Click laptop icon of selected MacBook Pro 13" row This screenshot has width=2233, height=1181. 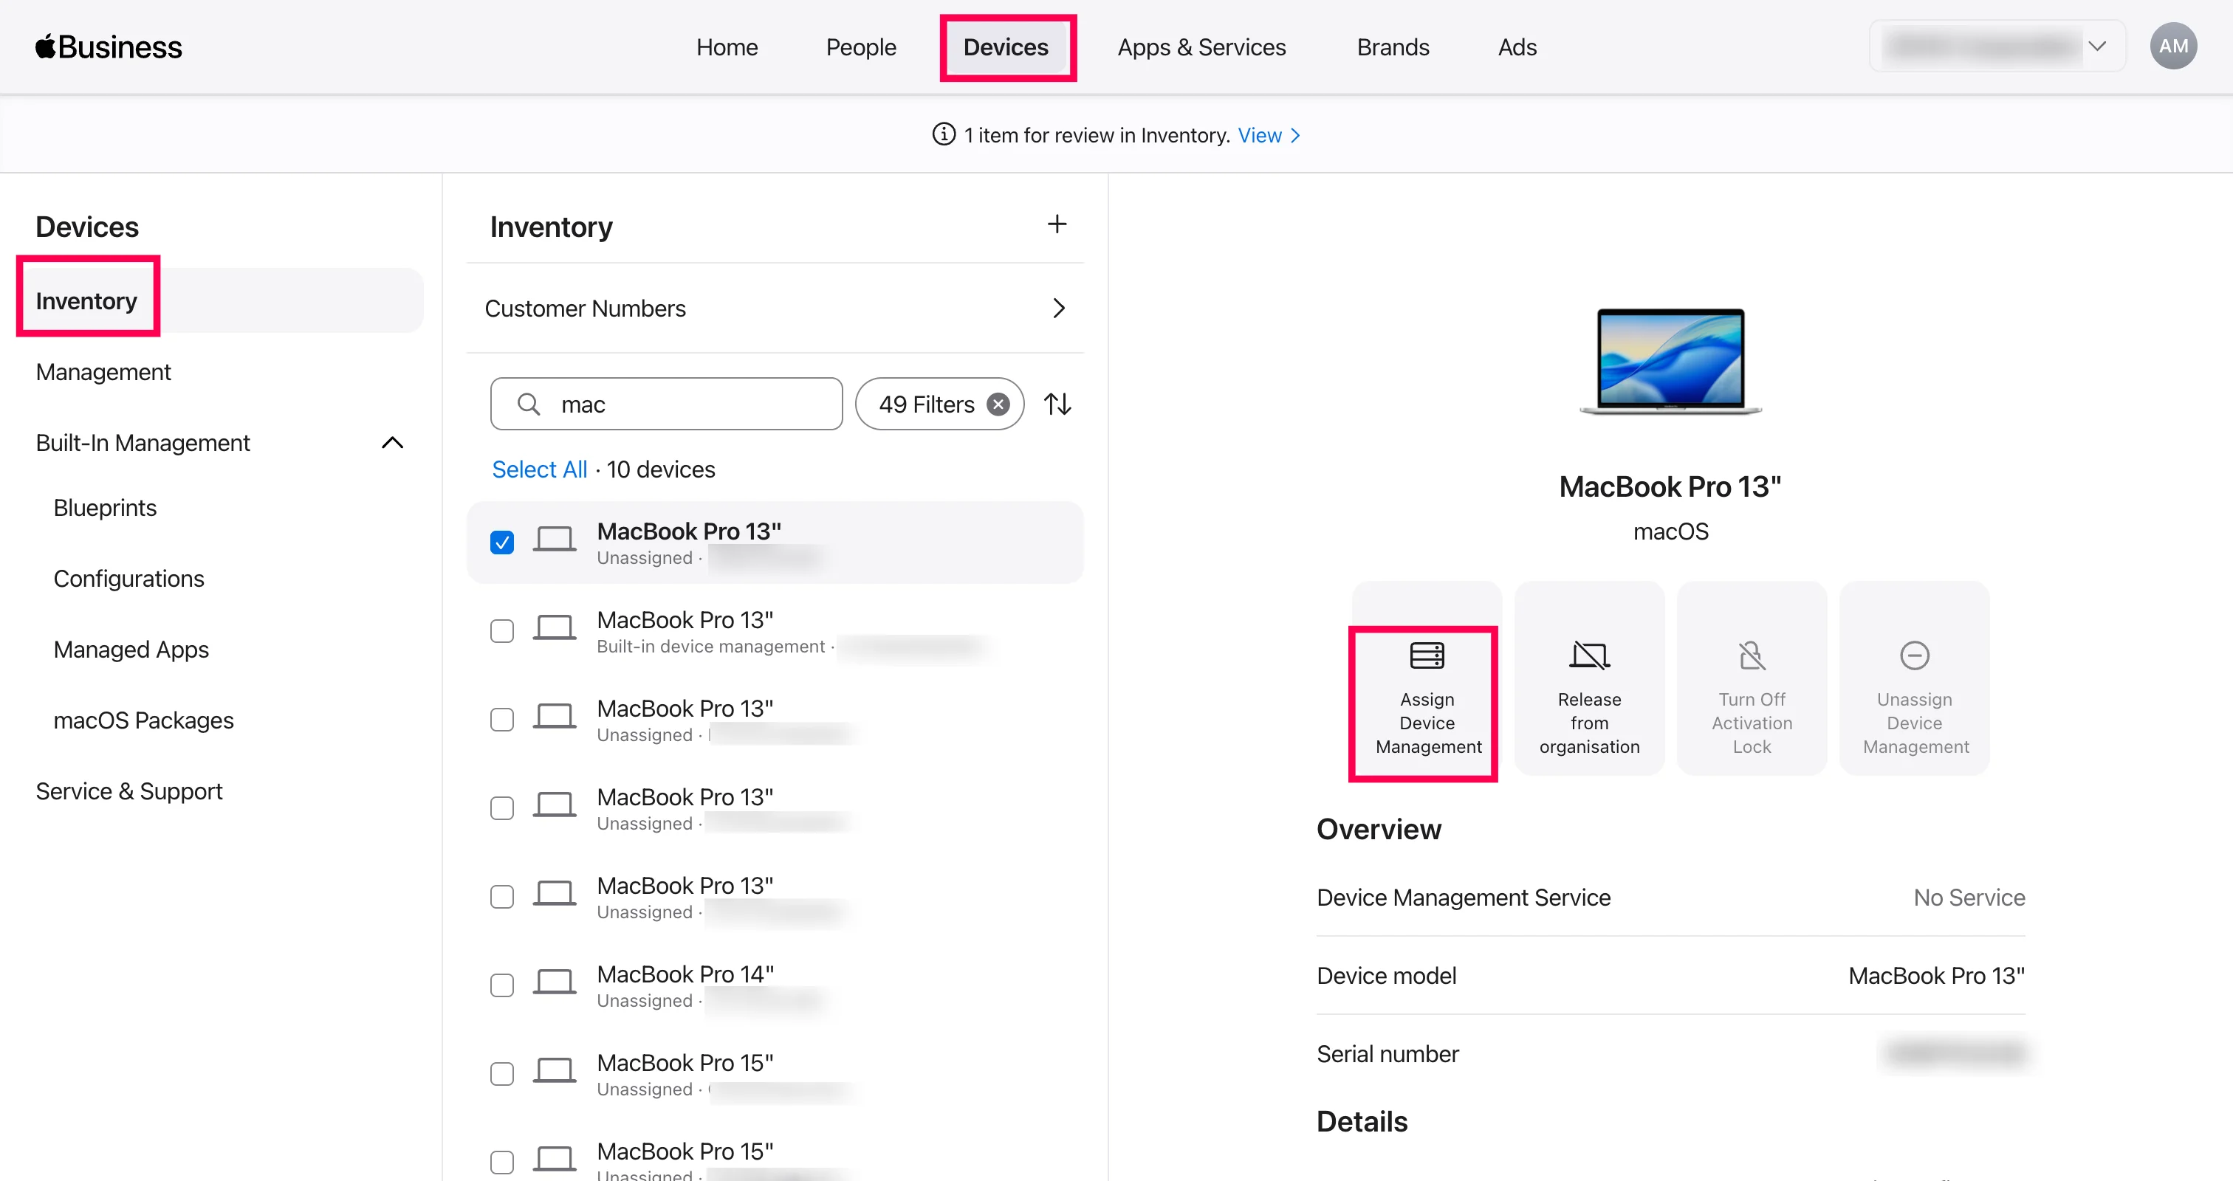(554, 540)
